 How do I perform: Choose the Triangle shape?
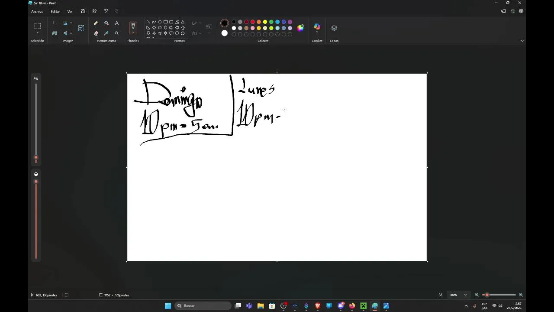tap(183, 22)
